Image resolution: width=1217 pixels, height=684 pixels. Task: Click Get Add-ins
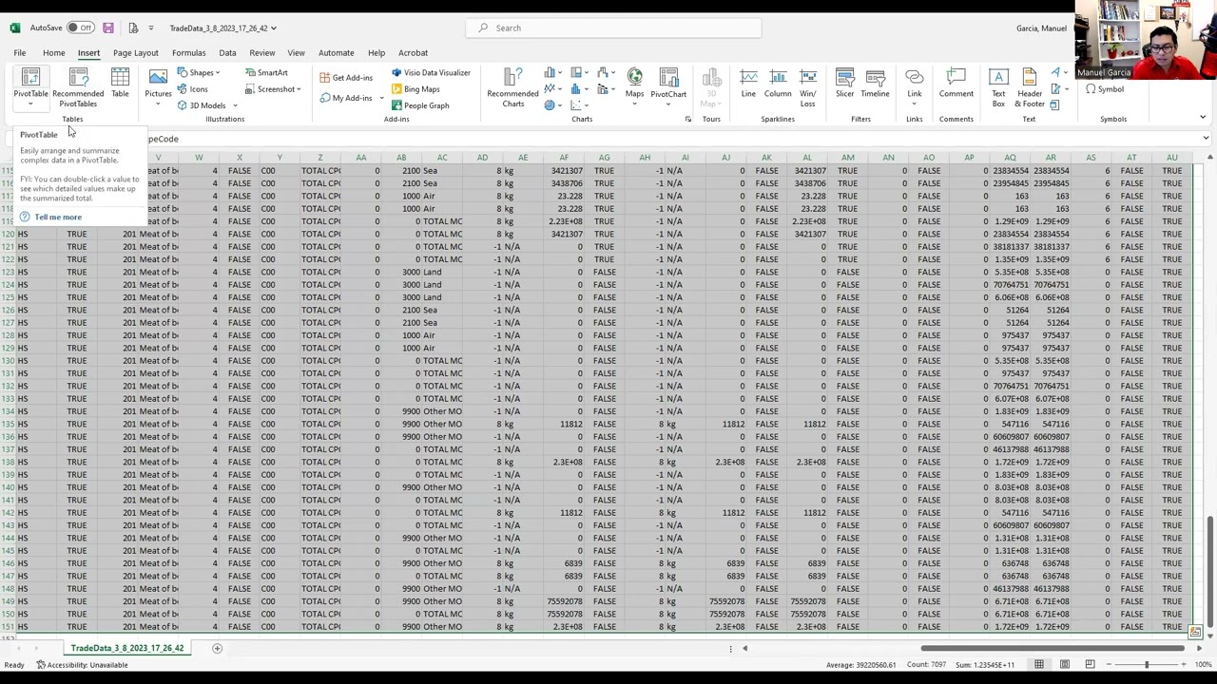pos(346,78)
